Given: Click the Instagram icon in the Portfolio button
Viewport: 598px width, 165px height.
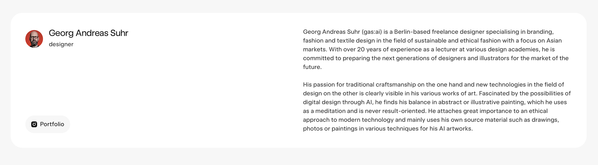Looking at the screenshot, I should tap(34, 124).
